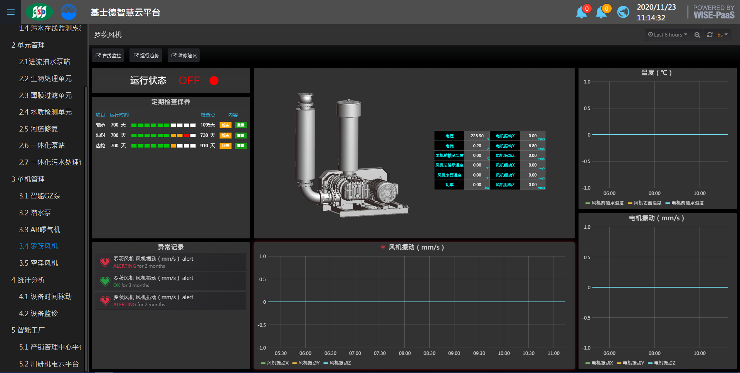Select 3.5 空浮风机 in the sidebar
The width and height of the screenshot is (740, 373).
pos(39,263)
